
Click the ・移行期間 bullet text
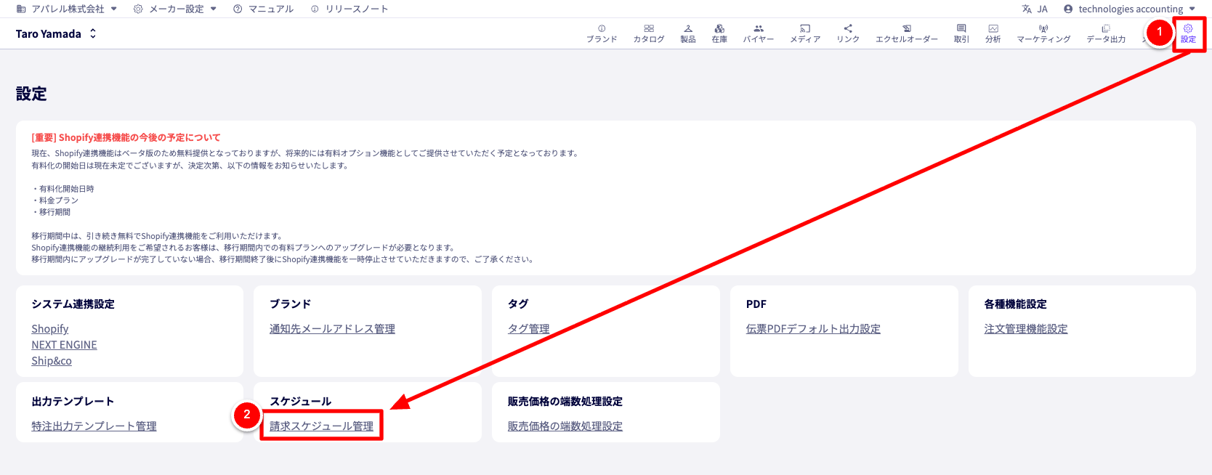[x=51, y=212]
